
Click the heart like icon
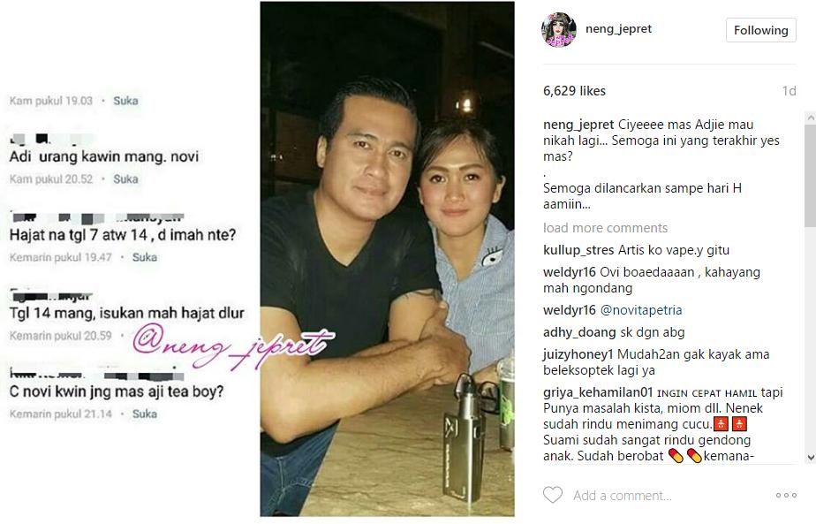point(553,494)
